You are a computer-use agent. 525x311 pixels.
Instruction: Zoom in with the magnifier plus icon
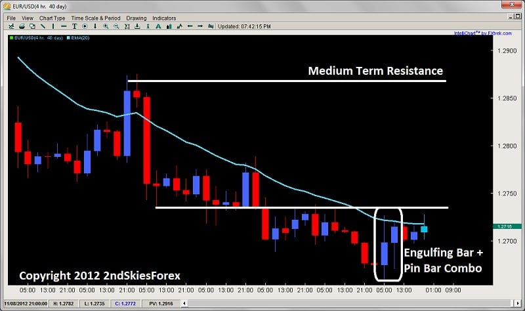coord(106,26)
